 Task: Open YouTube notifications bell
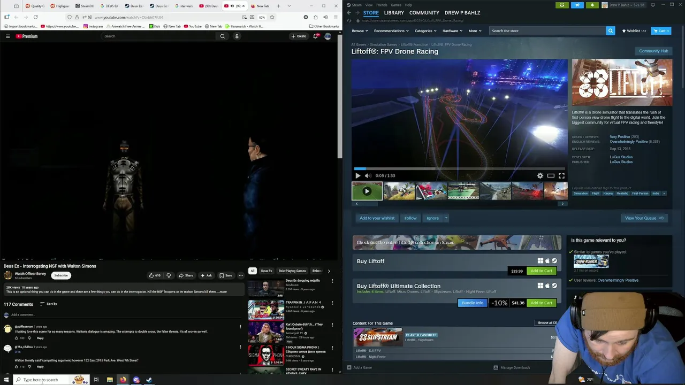coord(316,36)
